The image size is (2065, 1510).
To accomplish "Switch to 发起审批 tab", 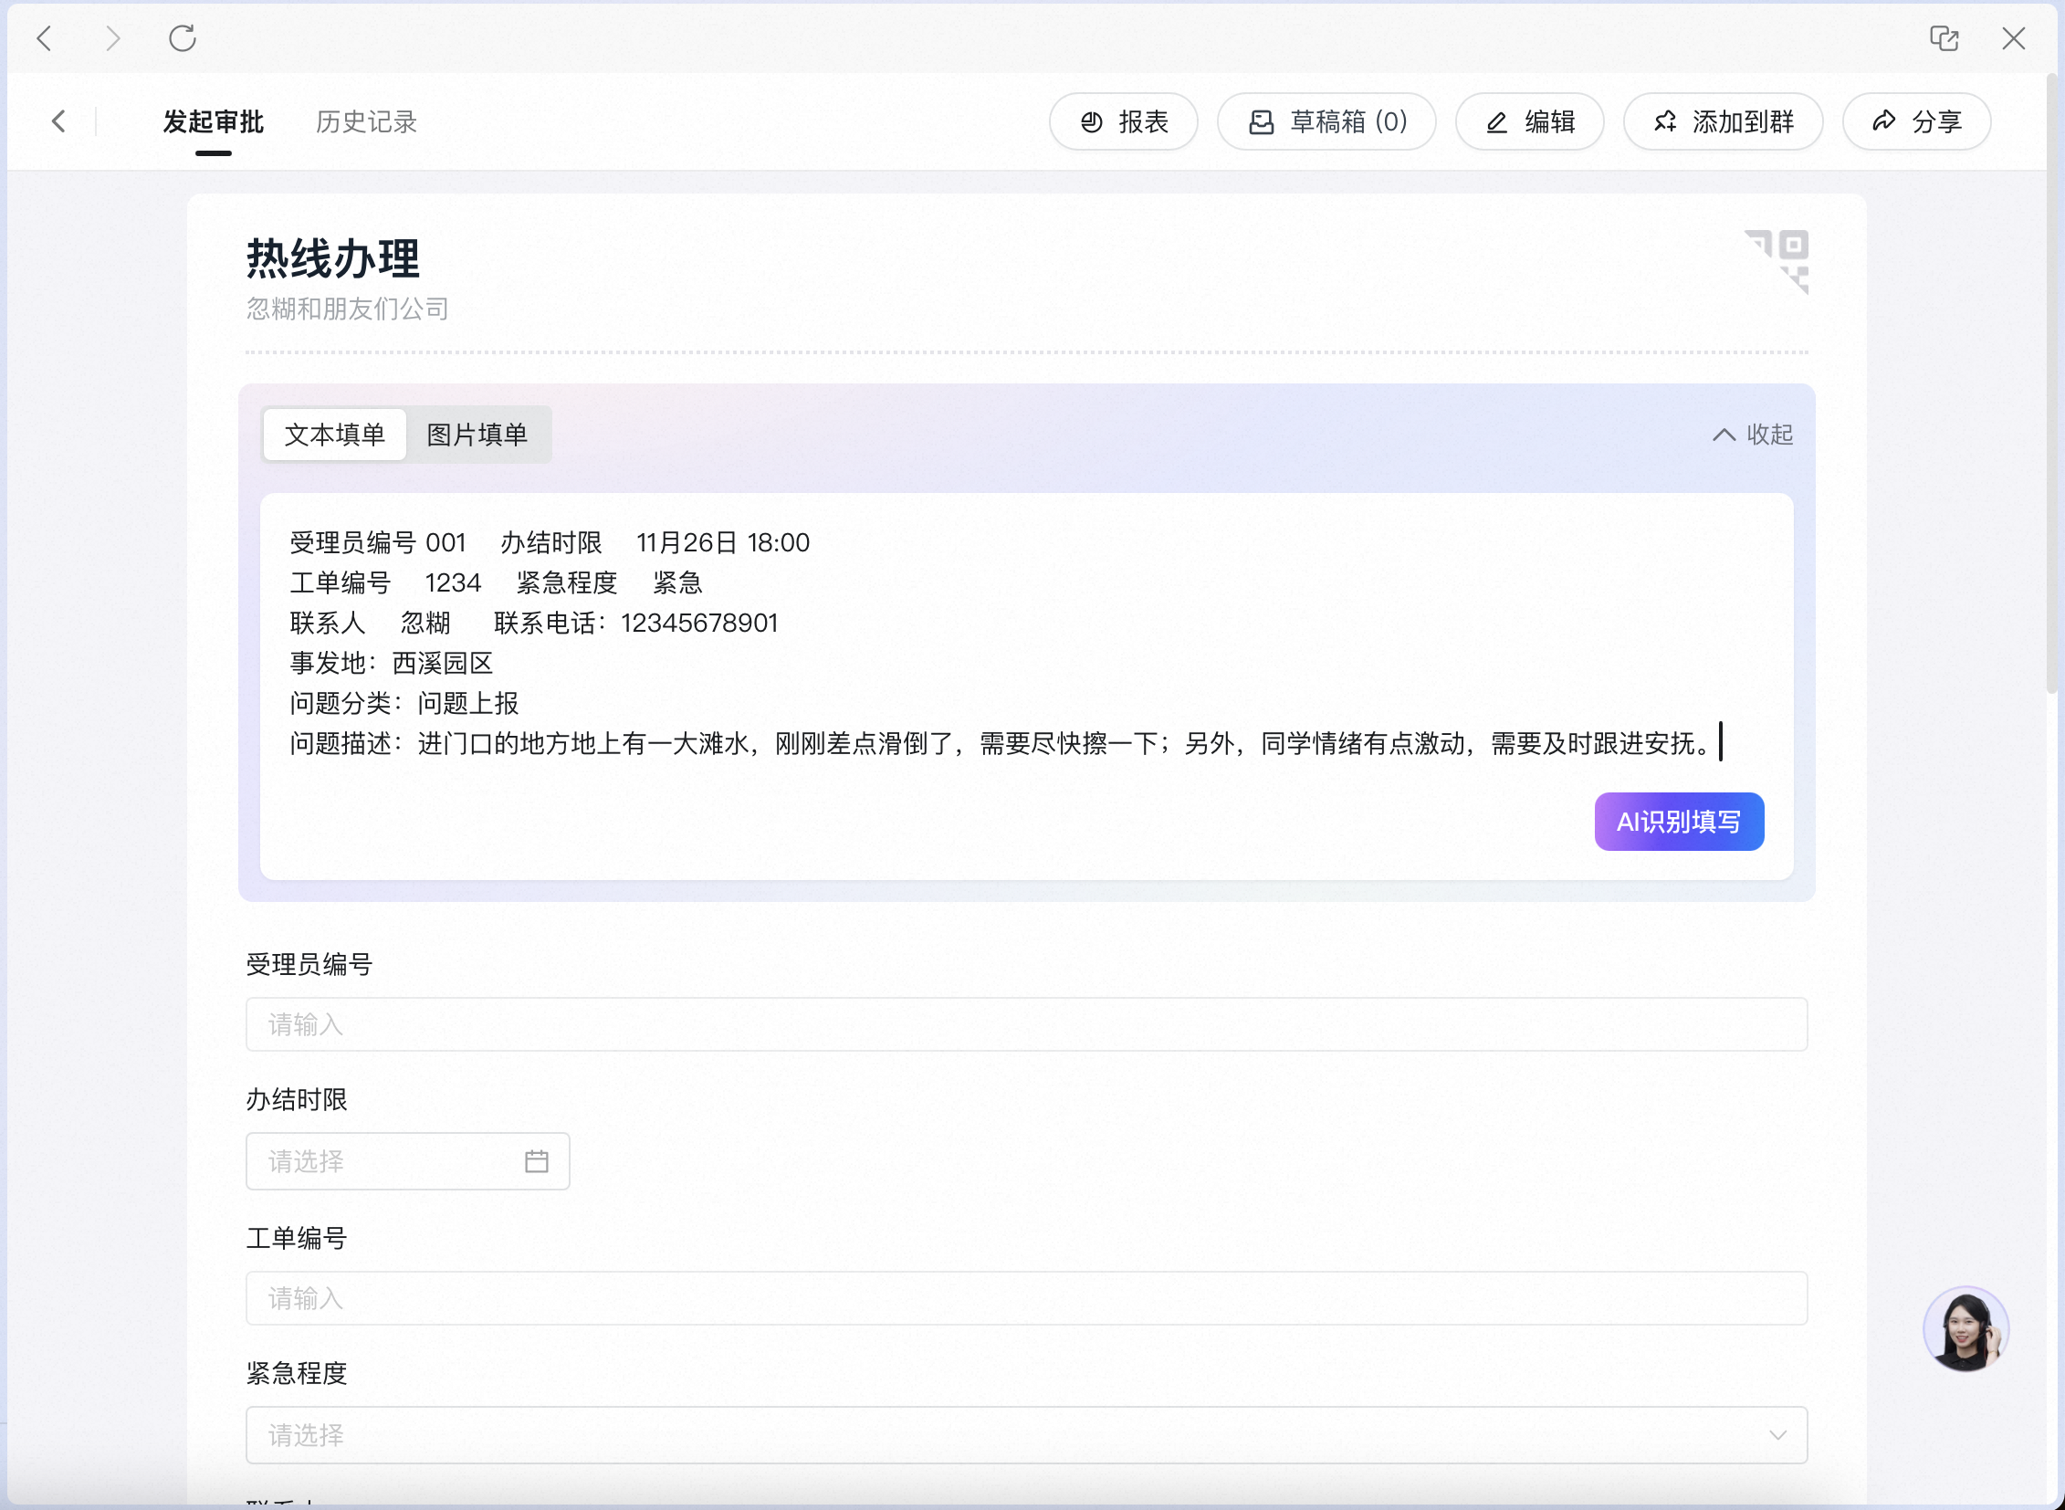I will pos(213,121).
